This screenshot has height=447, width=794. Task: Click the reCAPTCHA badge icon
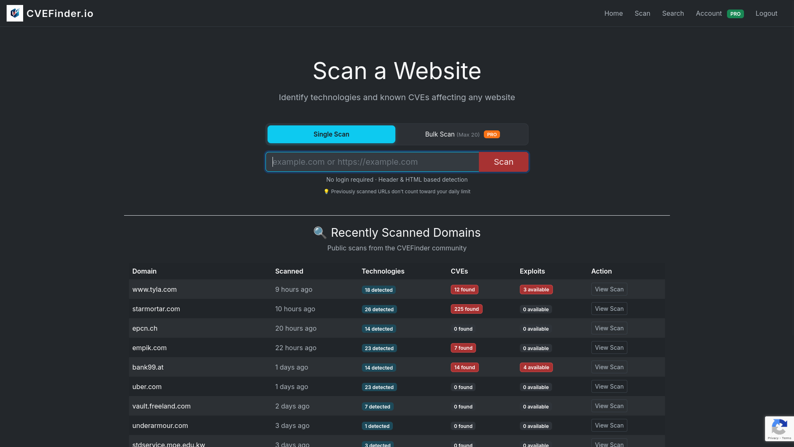[x=779, y=427]
